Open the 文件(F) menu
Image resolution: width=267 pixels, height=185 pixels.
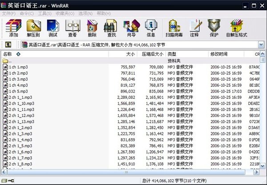pyautogui.click(x=9, y=14)
